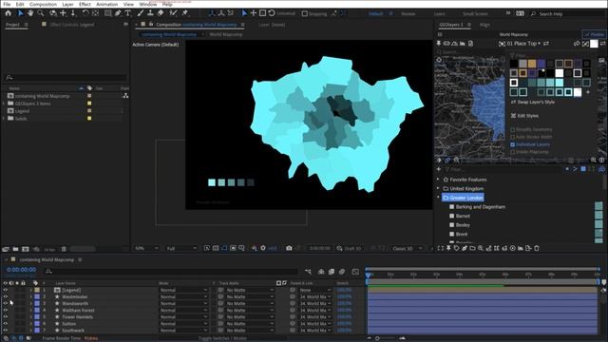608x342 pixels.
Task: Open the 01 Place Top style dropdown
Action: tap(523, 44)
